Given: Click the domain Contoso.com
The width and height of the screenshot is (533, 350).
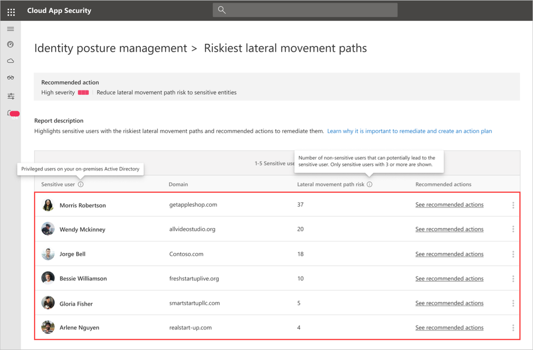Looking at the screenshot, I should pyautogui.click(x=186, y=254).
